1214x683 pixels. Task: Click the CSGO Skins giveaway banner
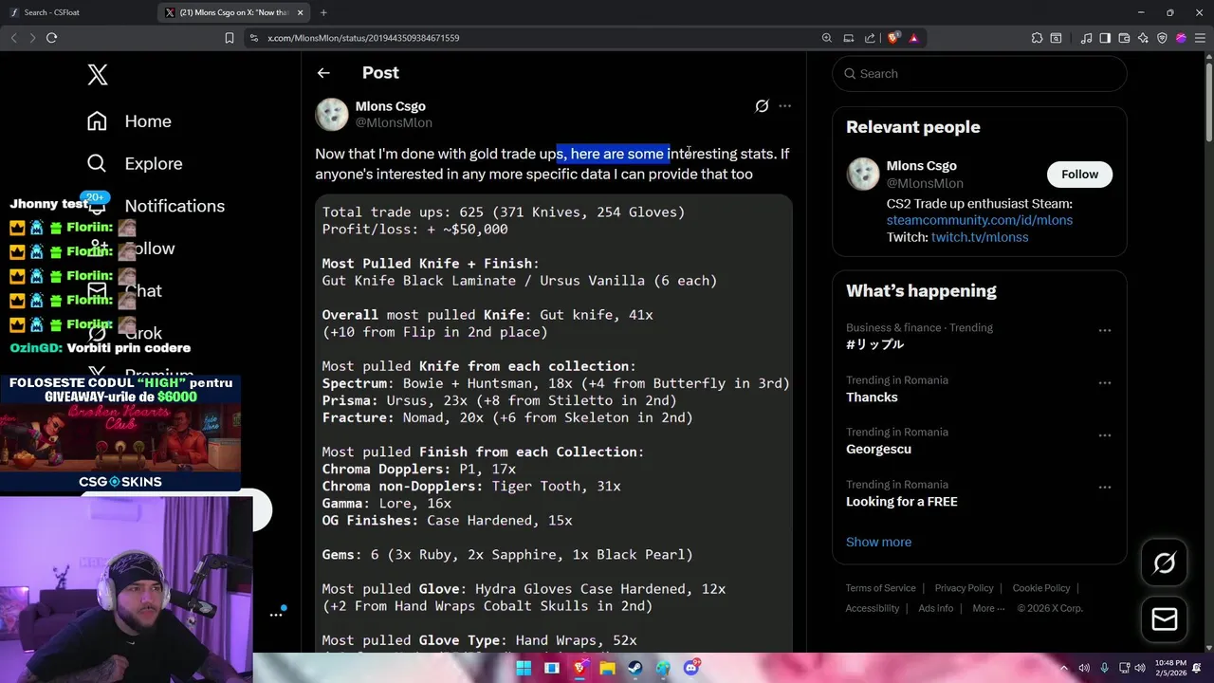point(120,434)
